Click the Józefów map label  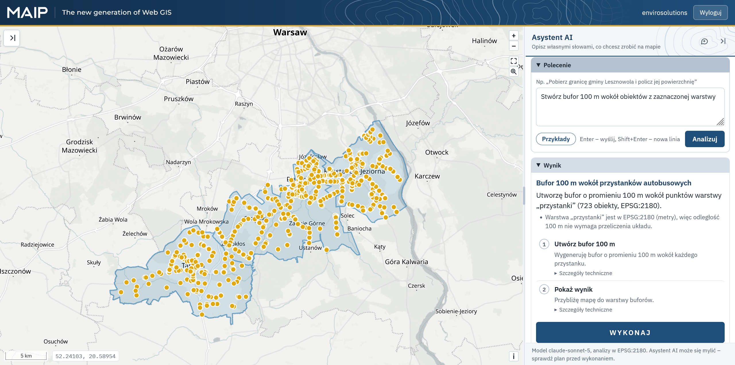pyautogui.click(x=418, y=123)
